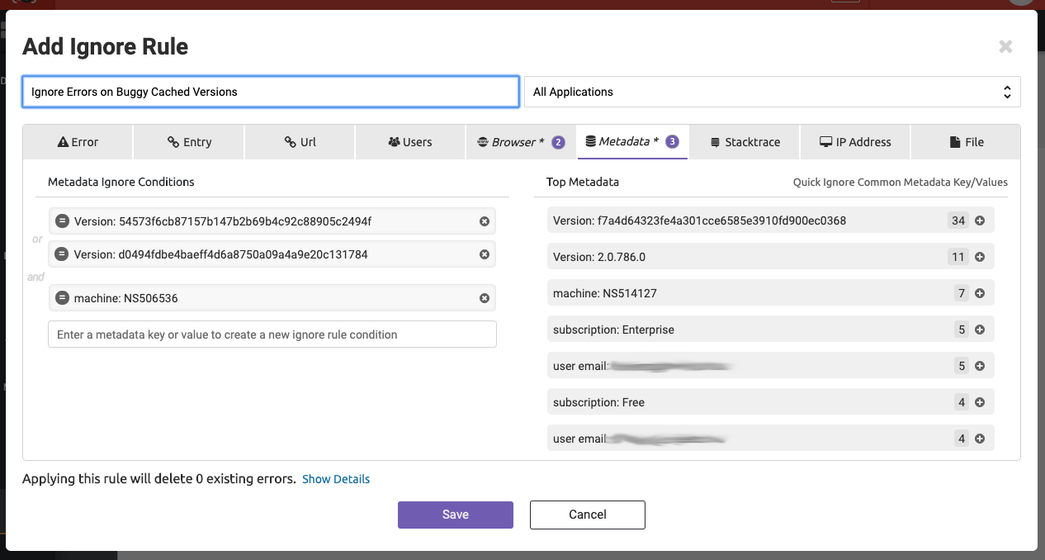Click the subscription: Free row text

tap(598, 402)
